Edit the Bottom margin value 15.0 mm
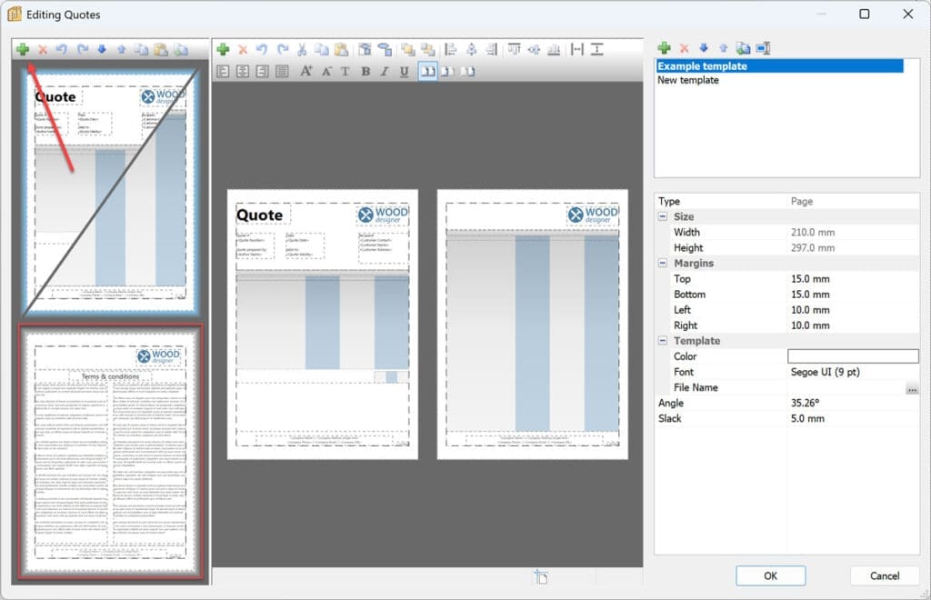Screen dimensions: 931x600 tap(853, 295)
